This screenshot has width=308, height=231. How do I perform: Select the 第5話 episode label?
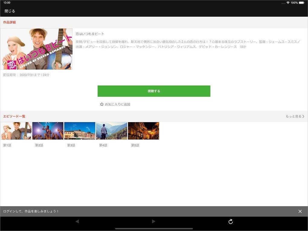click(135, 145)
